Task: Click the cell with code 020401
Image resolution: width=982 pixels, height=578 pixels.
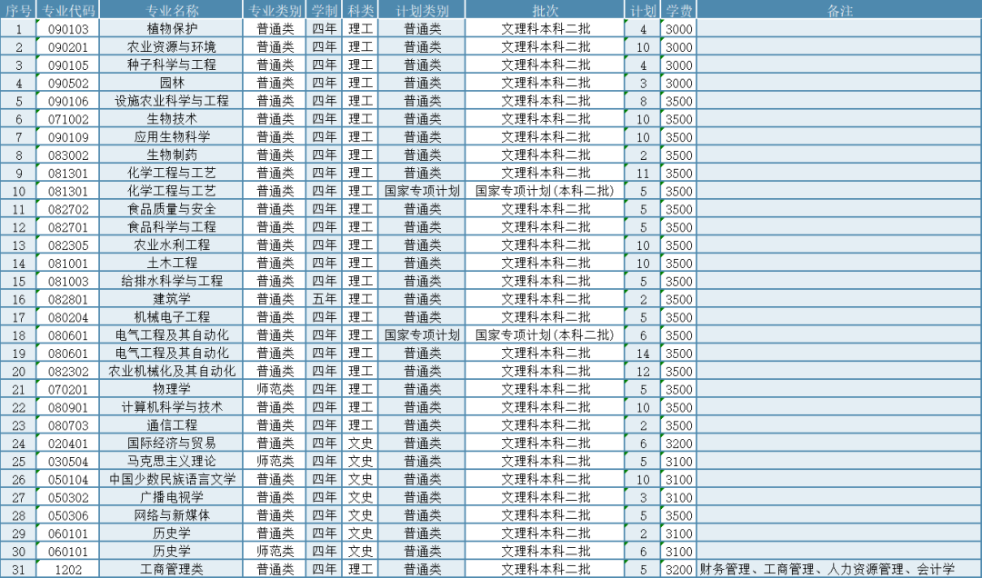Action: [x=68, y=443]
